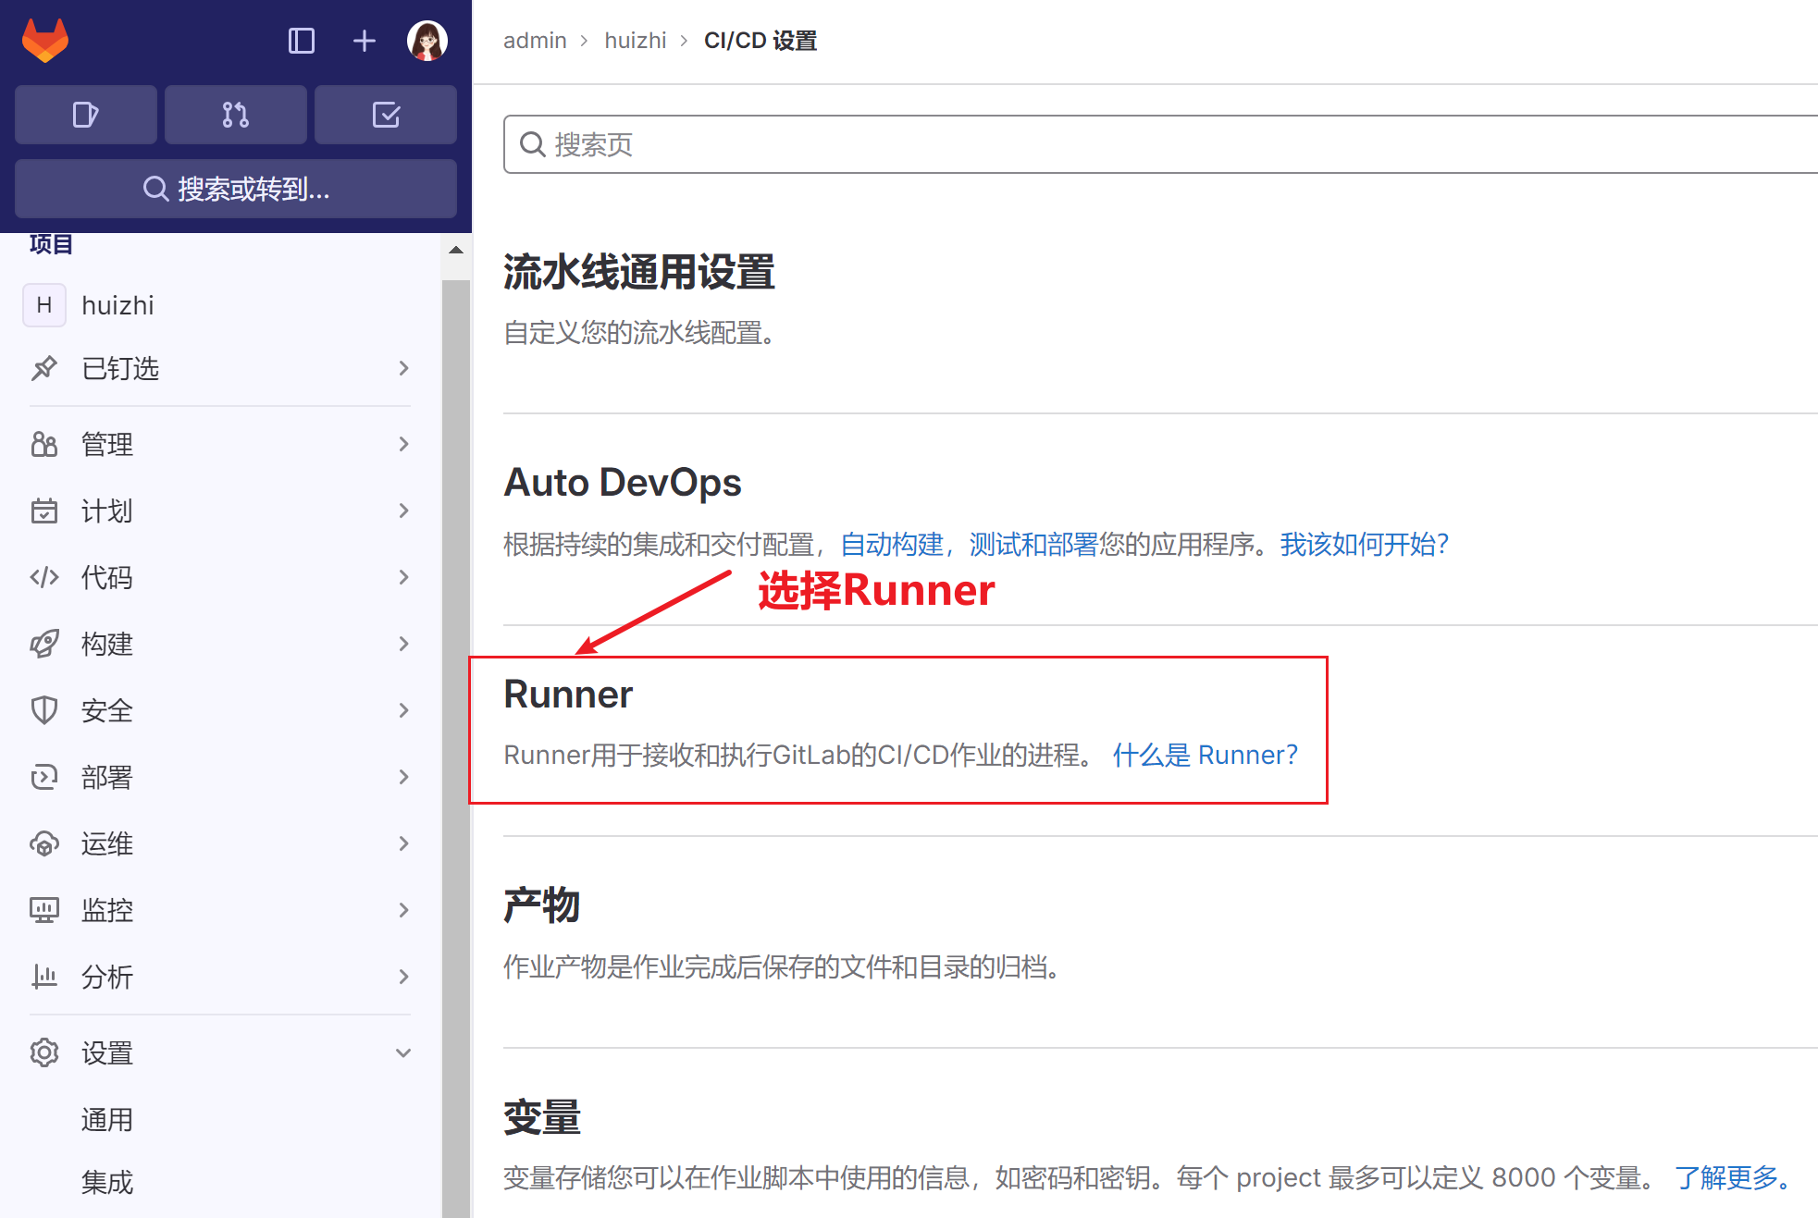The width and height of the screenshot is (1818, 1218).
Task: Open the plus create-new menu
Action: coord(365,41)
